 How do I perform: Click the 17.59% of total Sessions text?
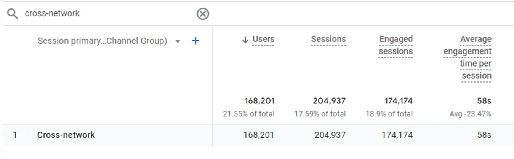click(x=320, y=114)
